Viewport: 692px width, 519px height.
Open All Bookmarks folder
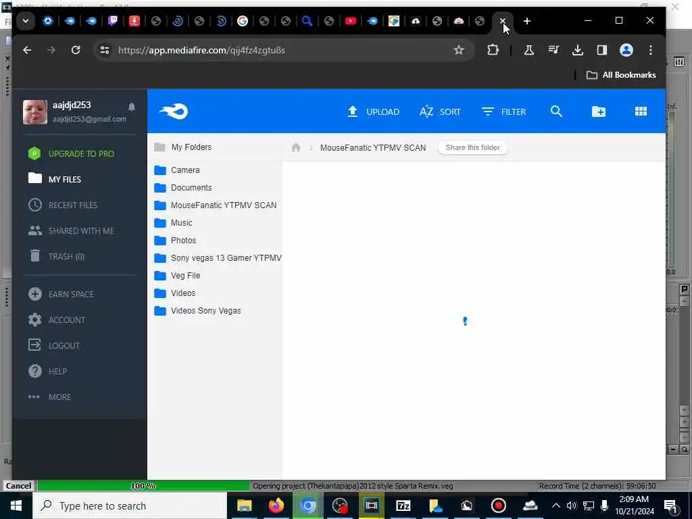[621, 75]
